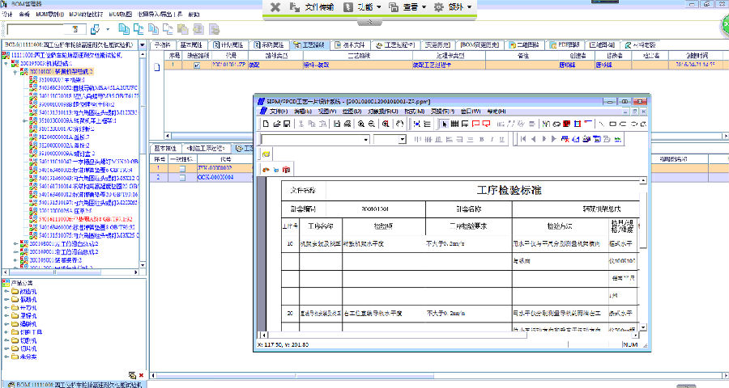Viewport: 729px width, 388px height.
Task: Click the red X icon in bottom-left panel
Action: click(x=141, y=376)
